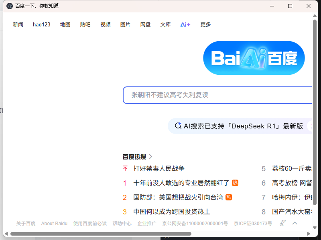The width and height of the screenshot is (321, 240).
Task: Open the AI搜索已支持 DeepSeek-R1 banner
Action: pos(240,126)
